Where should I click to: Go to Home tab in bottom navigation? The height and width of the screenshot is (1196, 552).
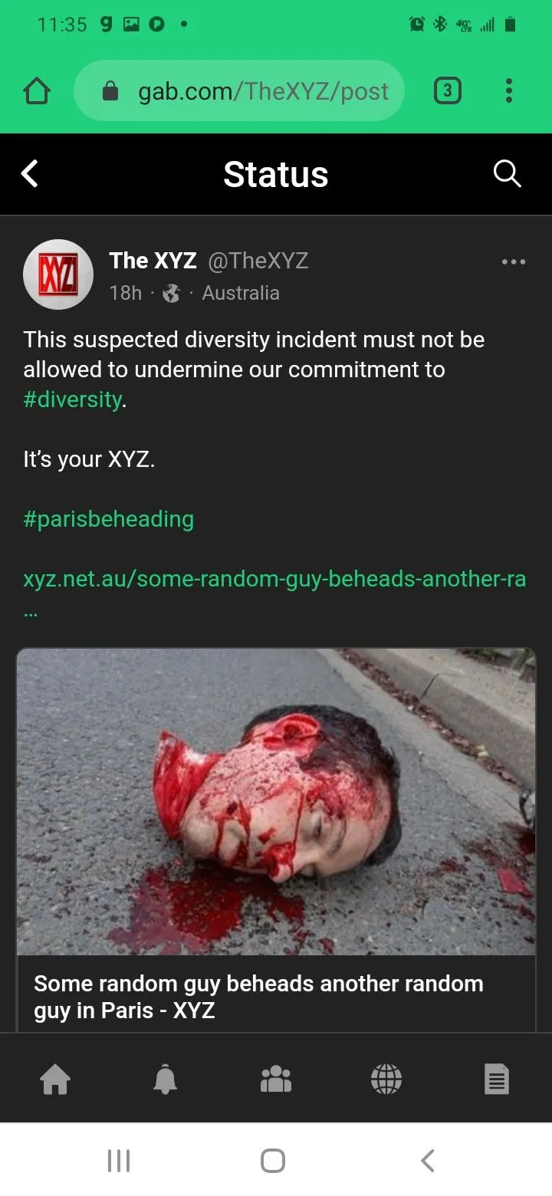click(x=55, y=1079)
